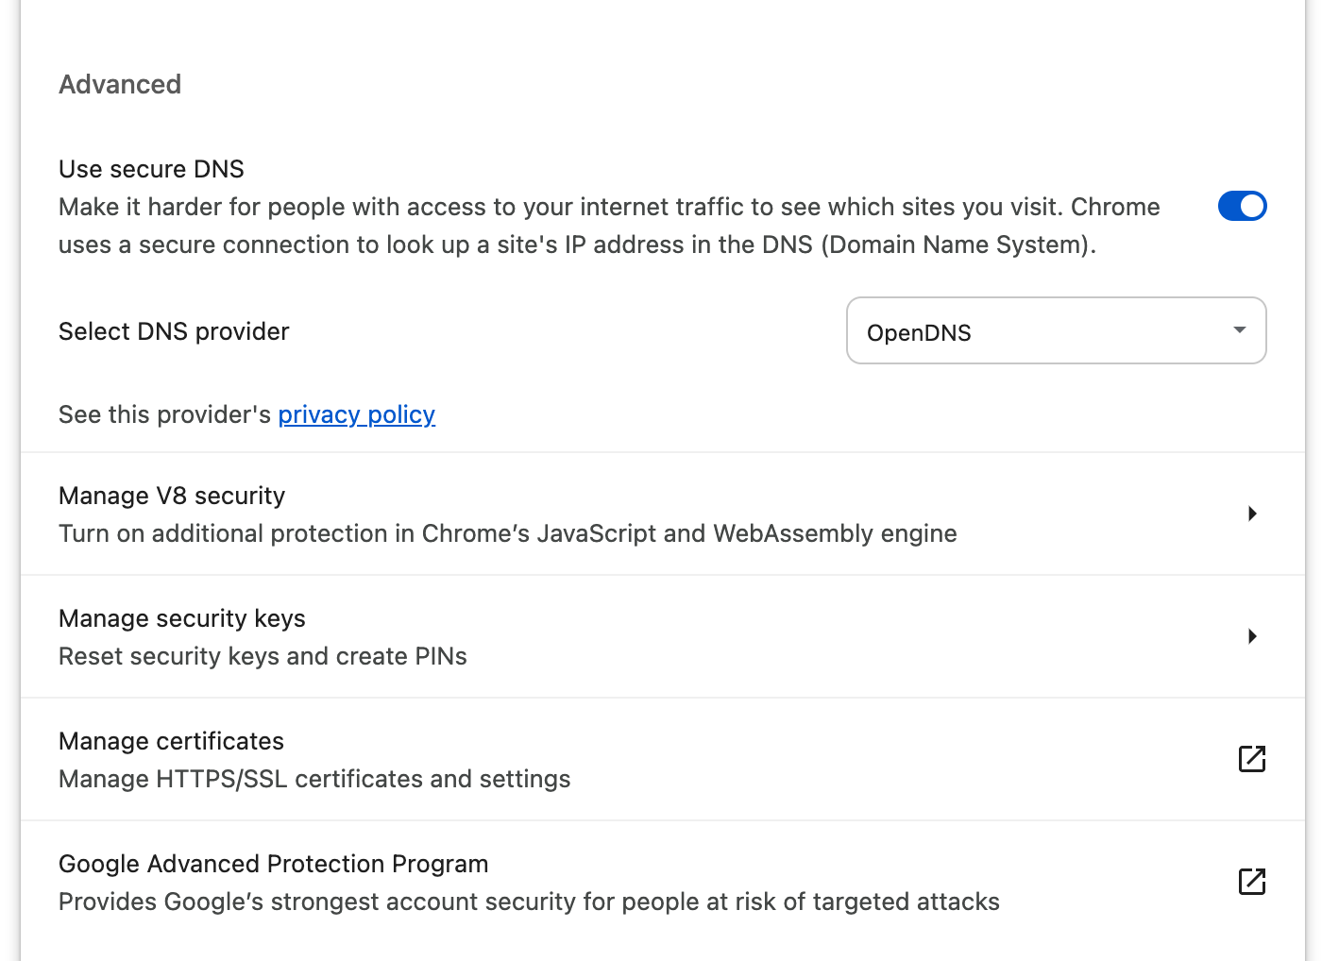Image resolution: width=1322 pixels, height=961 pixels.
Task: Click the Reset security keys and create PINs text
Action: pyautogui.click(x=263, y=656)
